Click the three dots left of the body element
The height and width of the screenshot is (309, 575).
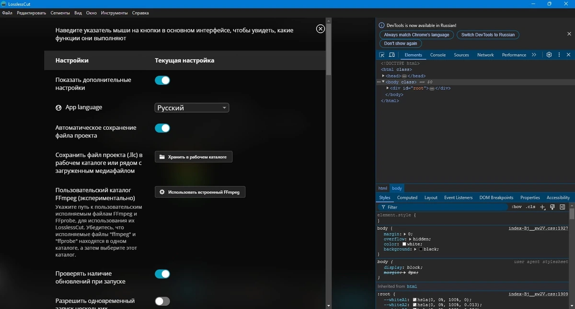point(379,82)
